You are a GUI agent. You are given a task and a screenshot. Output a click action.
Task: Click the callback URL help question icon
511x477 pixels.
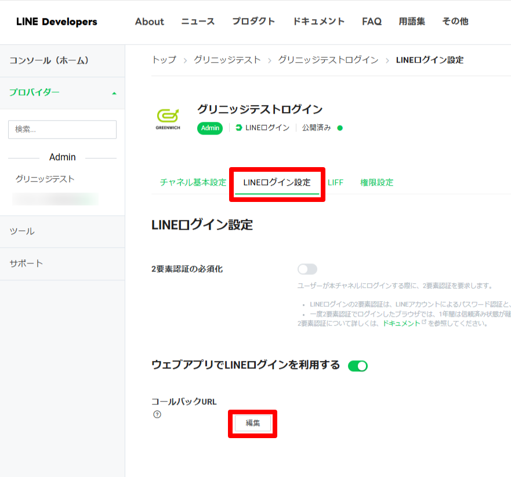(x=157, y=414)
